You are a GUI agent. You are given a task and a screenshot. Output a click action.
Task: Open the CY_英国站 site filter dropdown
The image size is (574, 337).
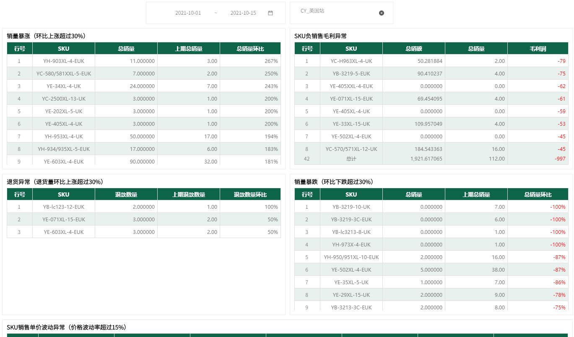coord(341,13)
